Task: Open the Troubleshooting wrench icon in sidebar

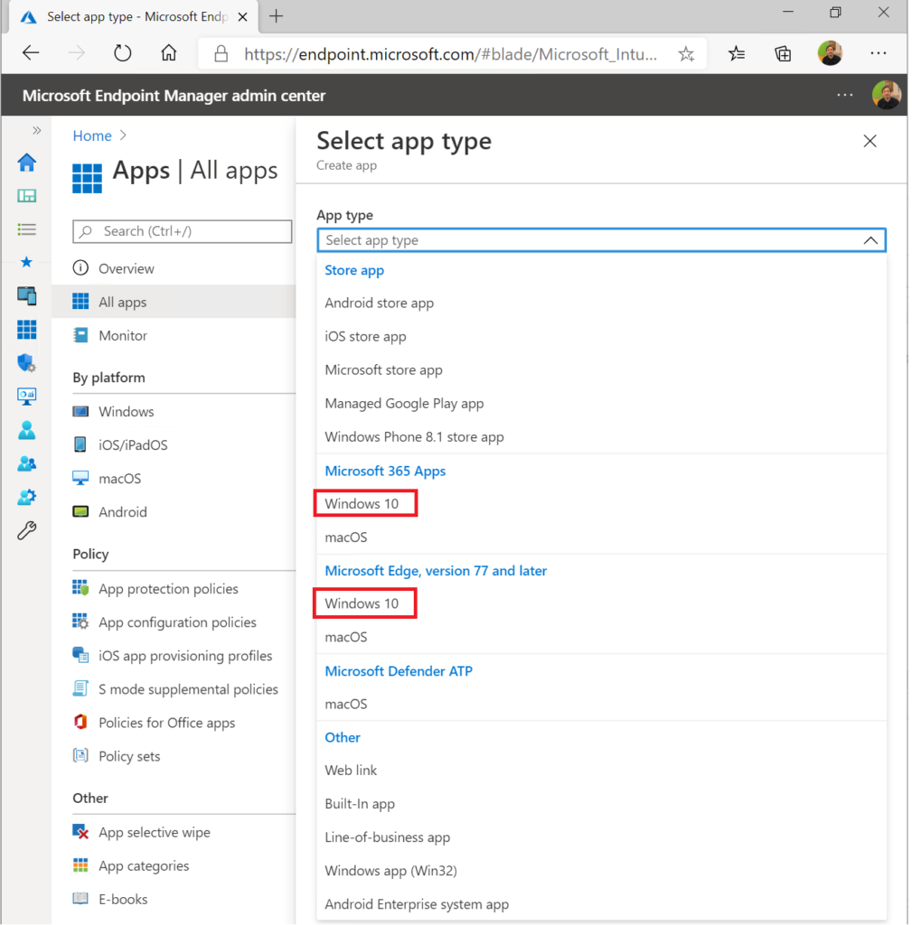Action: pyautogui.click(x=26, y=531)
